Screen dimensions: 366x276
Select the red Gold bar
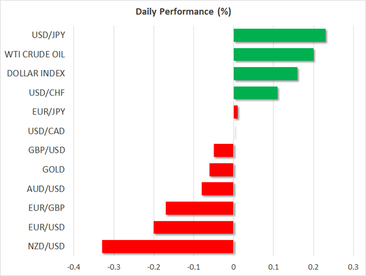click(x=221, y=169)
